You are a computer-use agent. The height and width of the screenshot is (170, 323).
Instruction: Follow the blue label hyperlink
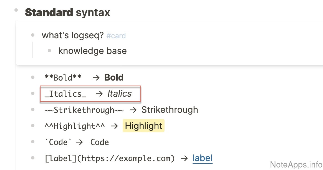coord(202,158)
